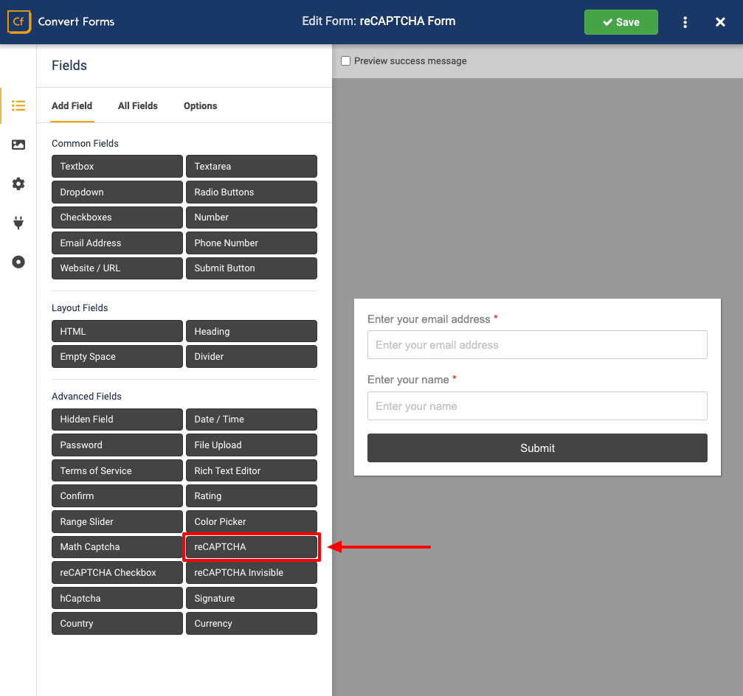
Task: Add a Confirm field
Action: coord(117,495)
